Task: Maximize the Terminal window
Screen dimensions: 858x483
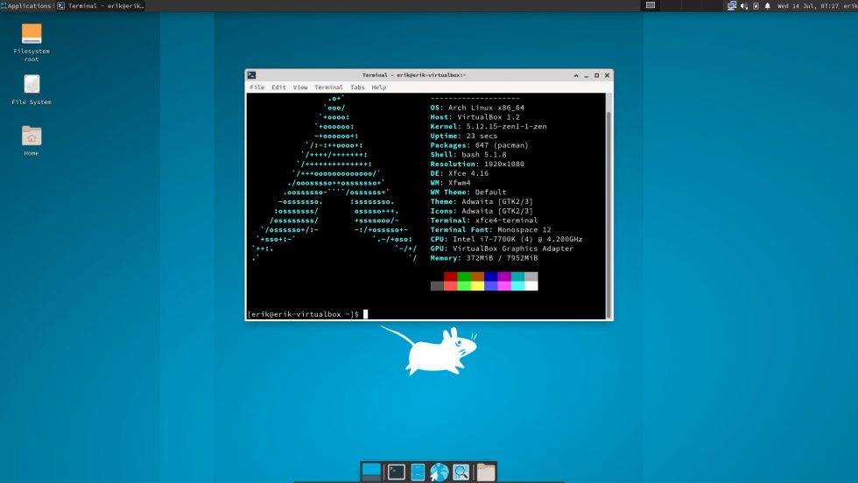Action: pos(597,75)
